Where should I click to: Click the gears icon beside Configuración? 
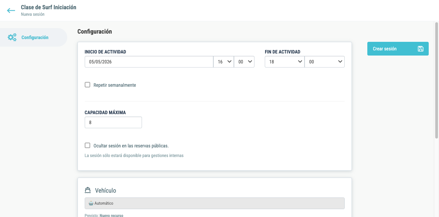pyautogui.click(x=12, y=37)
